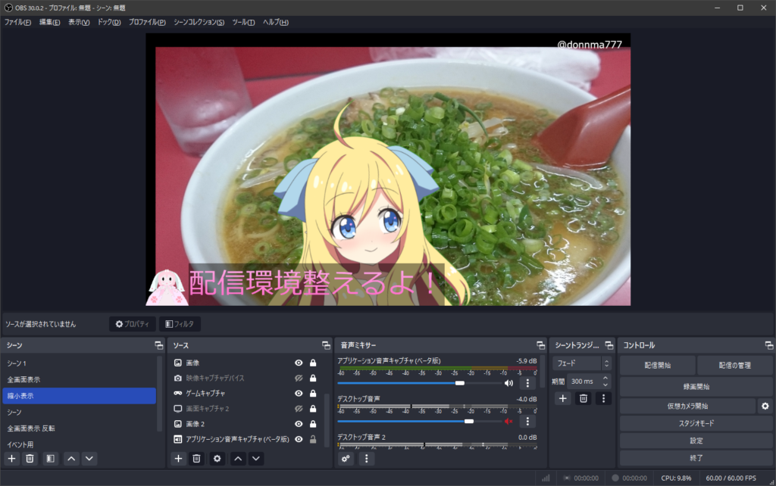Open virtual camera settings gear icon
Image resolution: width=776 pixels, height=486 pixels.
point(765,407)
